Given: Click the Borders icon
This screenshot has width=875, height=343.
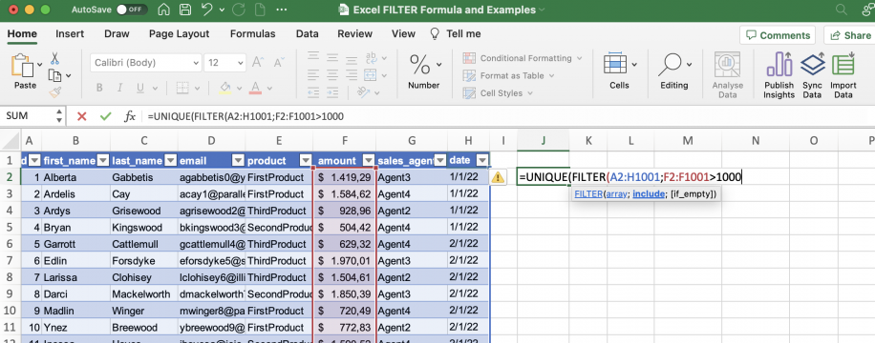Looking at the screenshot, I should 182,88.
